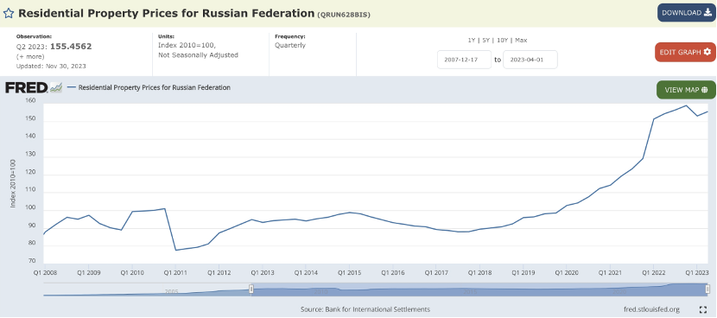Expand the (+ more) observations link
Screen dimensions: 717x318
[30, 57]
